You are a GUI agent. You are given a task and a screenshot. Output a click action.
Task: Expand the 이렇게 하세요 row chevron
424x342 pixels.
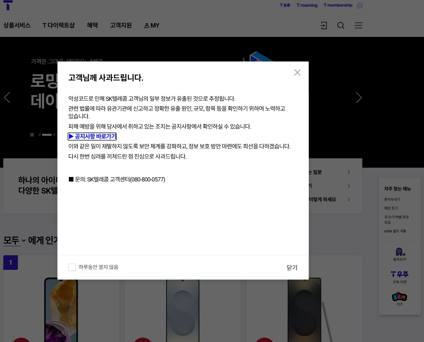point(349,199)
